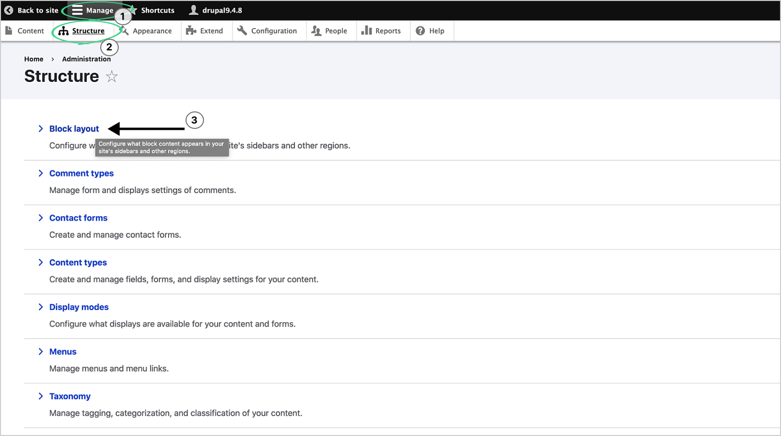Go to Home via the breadcrumb
This screenshot has width=781, height=436.
coord(34,59)
